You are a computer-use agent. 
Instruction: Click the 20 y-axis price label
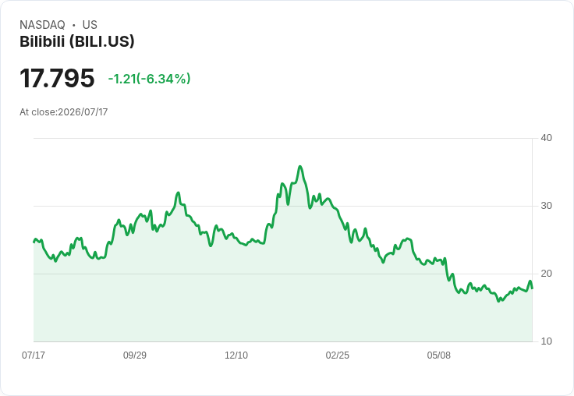[546, 274]
